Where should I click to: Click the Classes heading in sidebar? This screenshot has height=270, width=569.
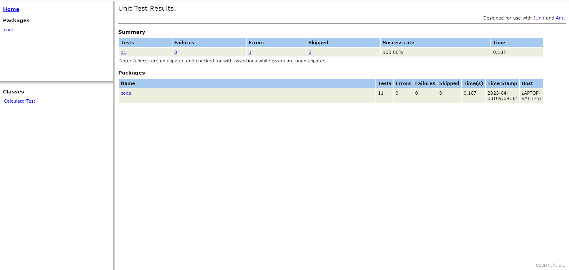(13, 92)
